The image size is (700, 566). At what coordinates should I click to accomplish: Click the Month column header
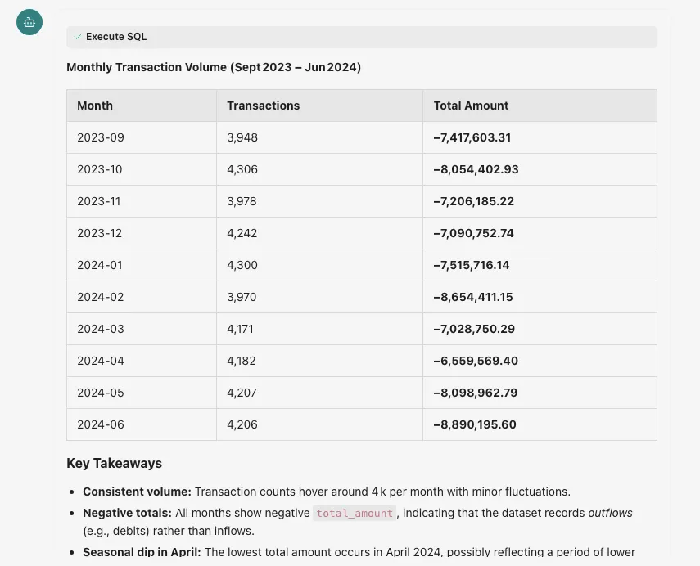(x=95, y=106)
